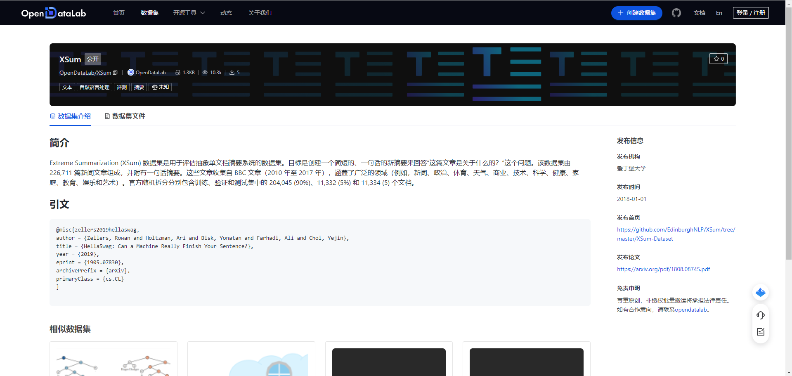Go to 首页 in the top navigation

point(119,13)
